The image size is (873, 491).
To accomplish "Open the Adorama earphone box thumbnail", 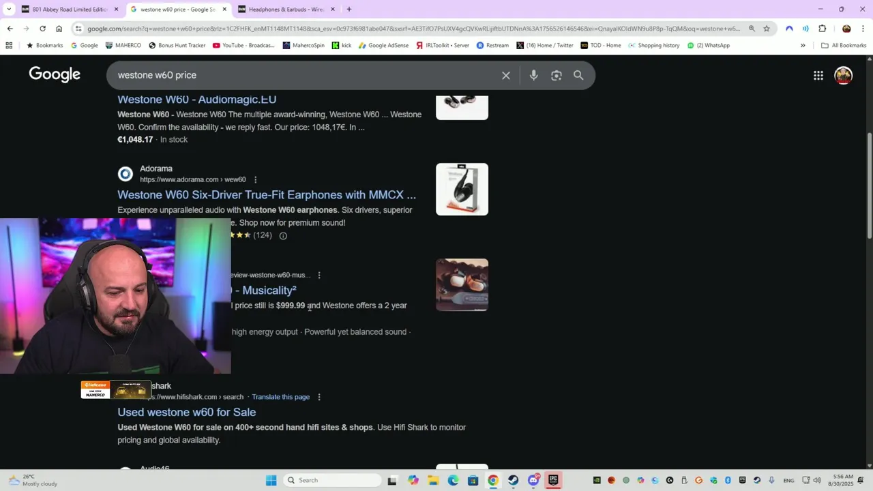I will 462,189.
